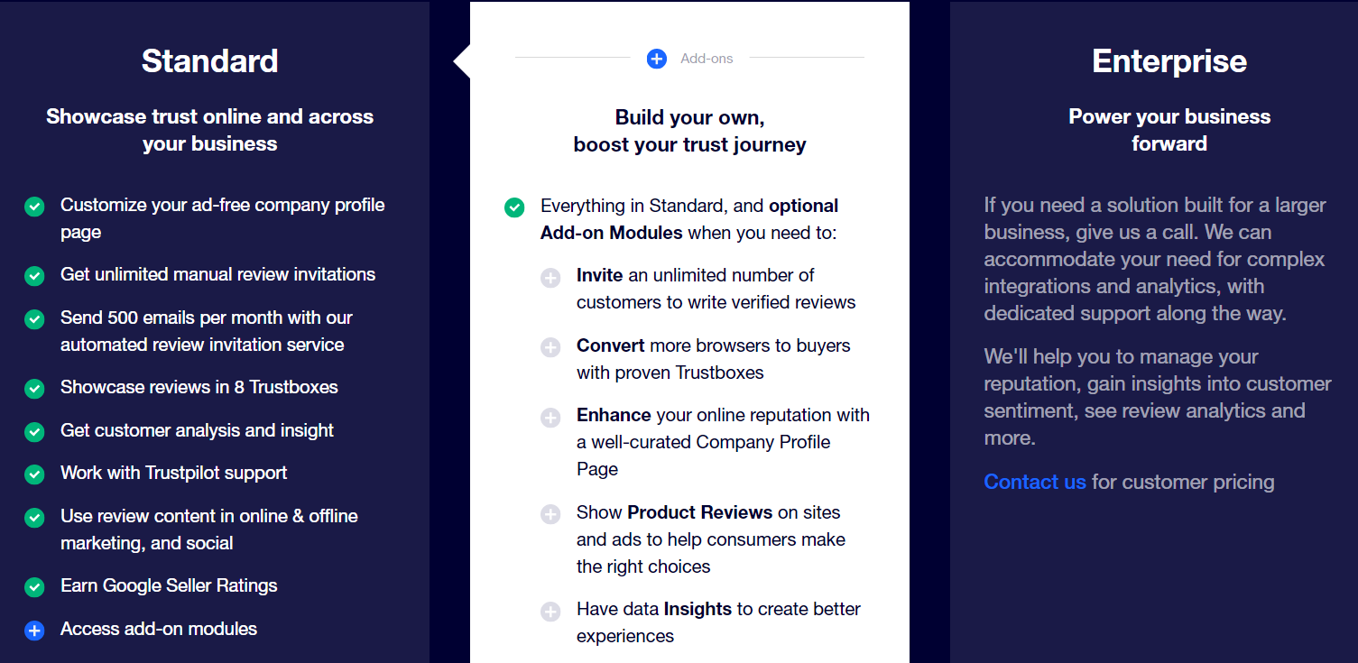Click the 'Enterprise' plan heading
The width and height of the screenshot is (1358, 663).
click(1169, 60)
